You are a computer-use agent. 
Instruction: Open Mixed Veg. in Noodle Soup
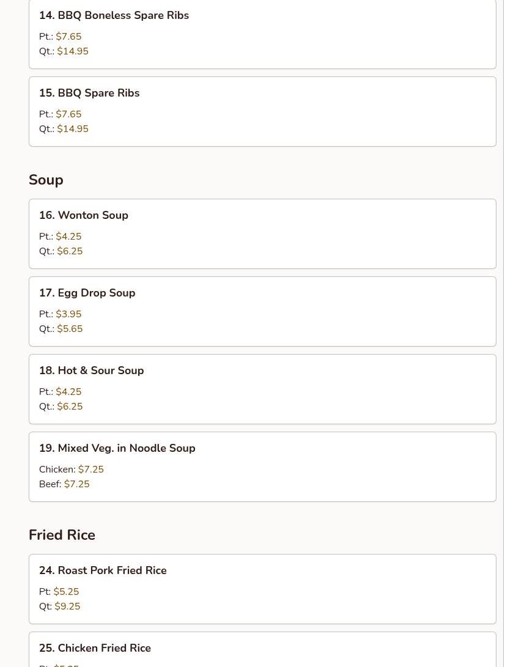(x=117, y=448)
